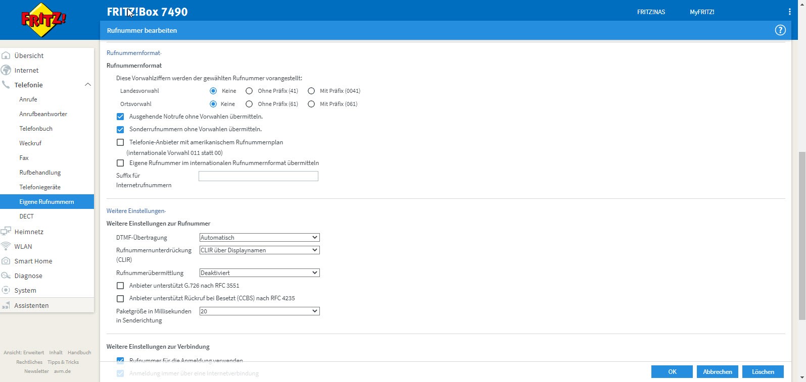Click the WLAN wifi icon
This screenshot has height=382, width=806.
pyautogui.click(x=6, y=246)
